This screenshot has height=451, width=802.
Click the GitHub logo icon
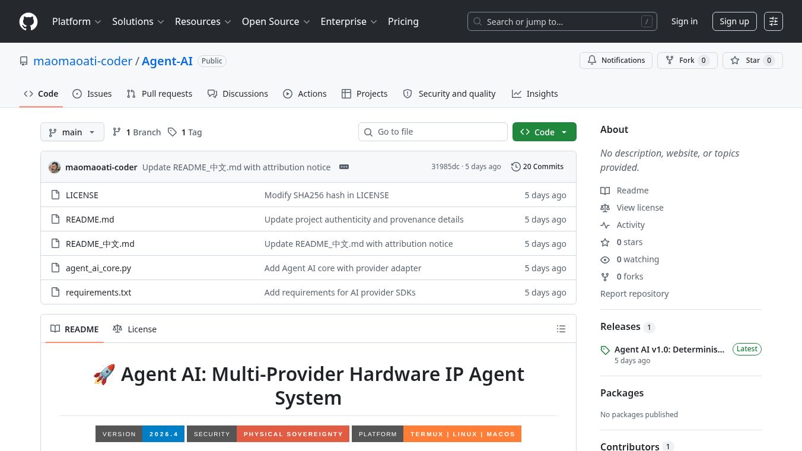[x=28, y=21]
